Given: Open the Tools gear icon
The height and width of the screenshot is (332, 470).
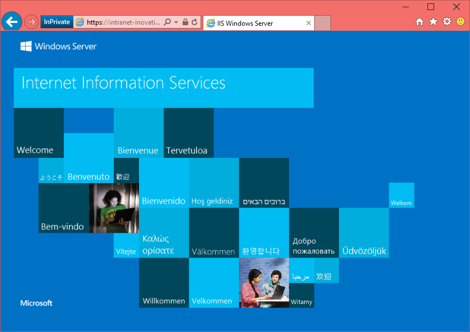Looking at the screenshot, I should [447, 22].
